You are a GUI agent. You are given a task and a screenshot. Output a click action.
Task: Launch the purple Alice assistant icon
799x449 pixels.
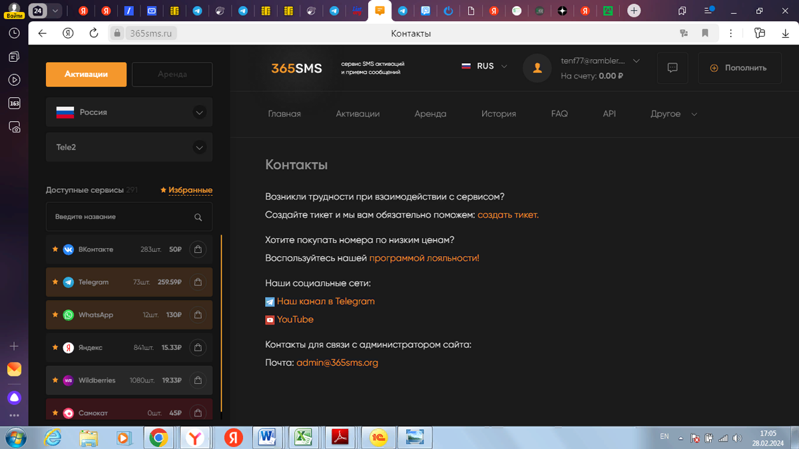tap(14, 398)
